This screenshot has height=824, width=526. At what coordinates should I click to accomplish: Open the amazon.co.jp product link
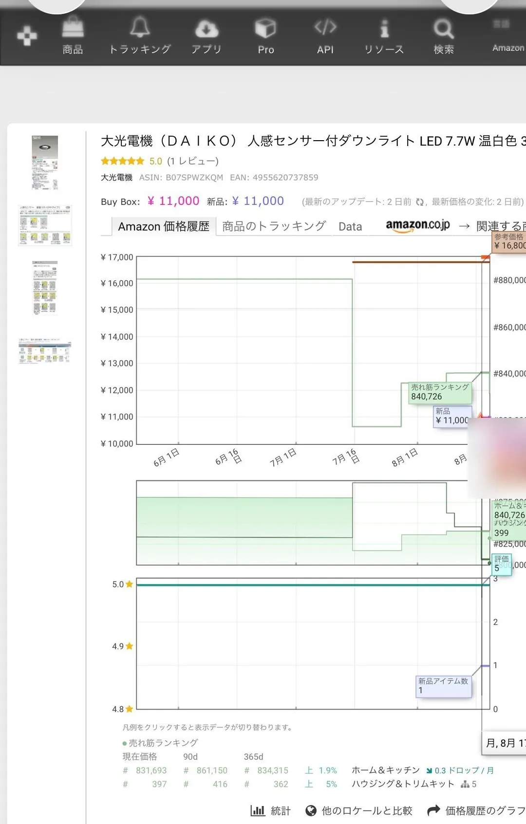tap(418, 225)
